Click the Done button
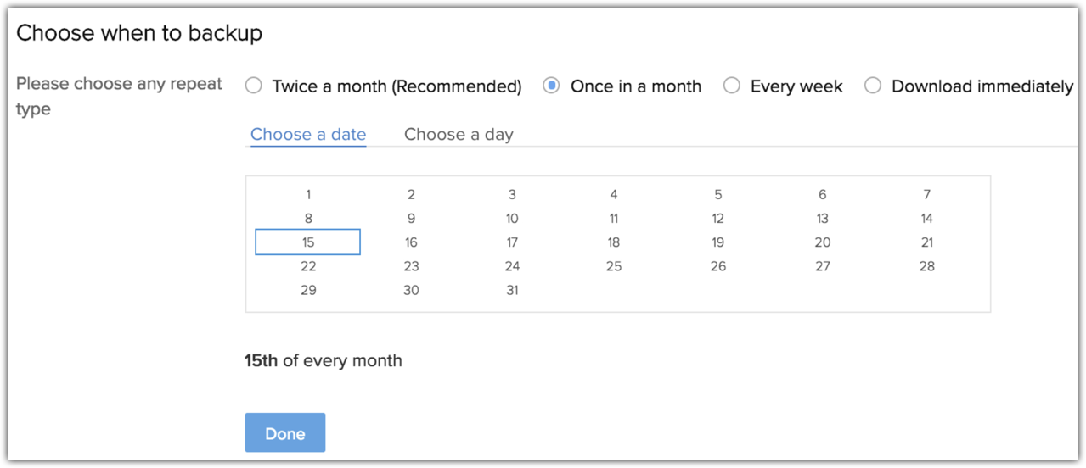The image size is (1086, 468). (x=285, y=433)
